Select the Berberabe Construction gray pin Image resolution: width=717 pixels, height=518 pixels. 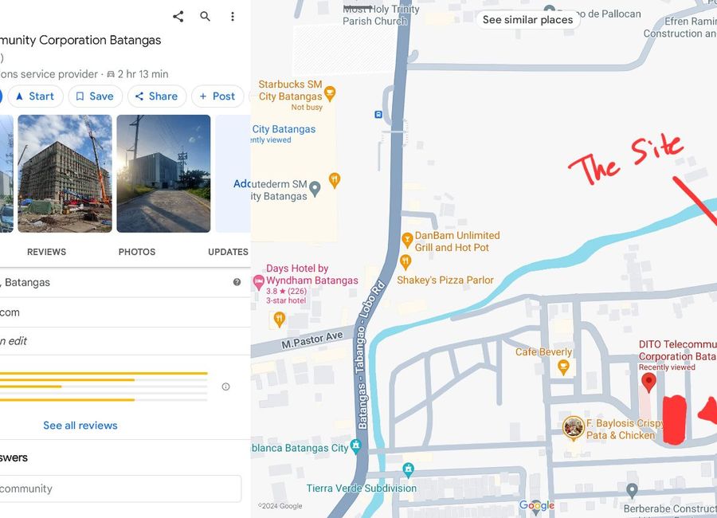[x=632, y=491]
